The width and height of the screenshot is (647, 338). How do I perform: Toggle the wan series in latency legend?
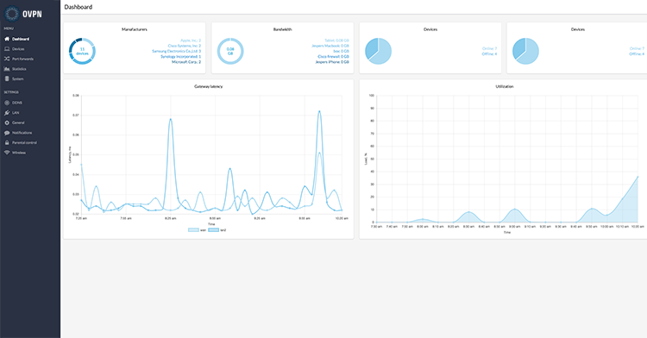197,230
